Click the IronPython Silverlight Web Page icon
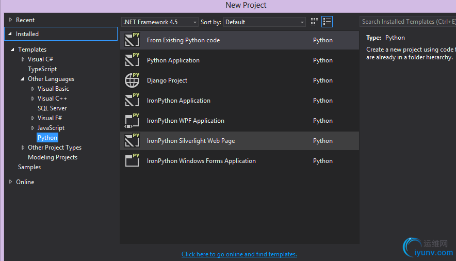 pyautogui.click(x=132, y=140)
